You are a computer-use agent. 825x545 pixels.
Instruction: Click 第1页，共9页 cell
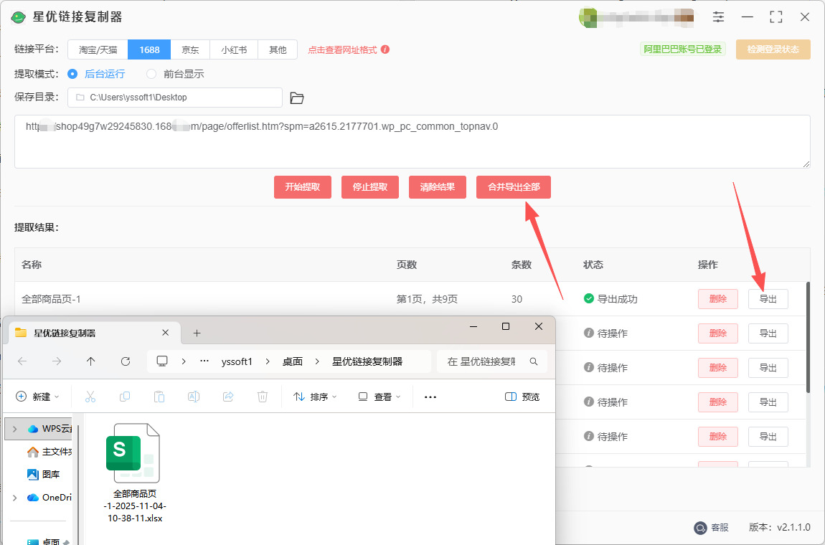[427, 299]
